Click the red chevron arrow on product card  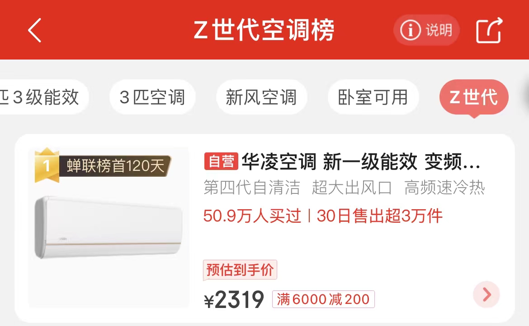coord(486,294)
